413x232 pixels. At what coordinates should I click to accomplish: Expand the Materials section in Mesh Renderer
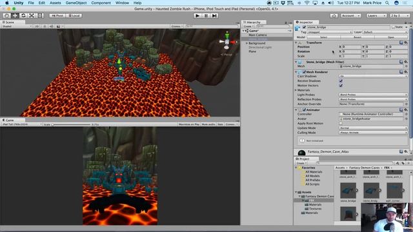coord(296,90)
